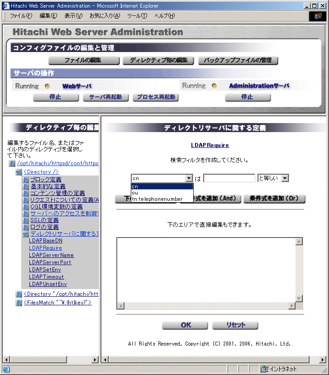Click inside the direct edit text area
The height and width of the screenshot is (375, 329).
click(206, 270)
